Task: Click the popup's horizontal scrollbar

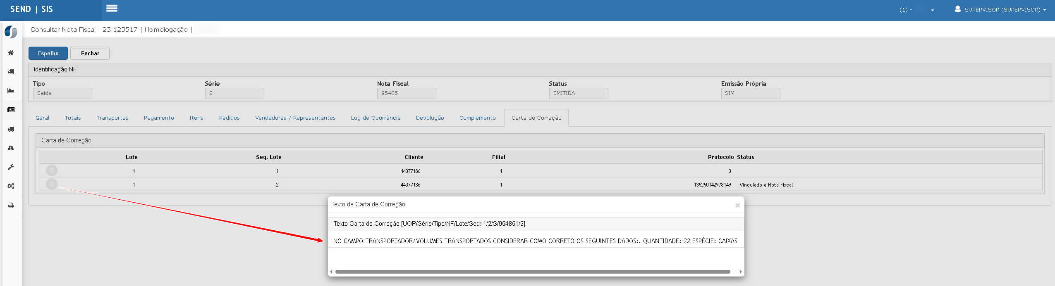Action: point(532,272)
